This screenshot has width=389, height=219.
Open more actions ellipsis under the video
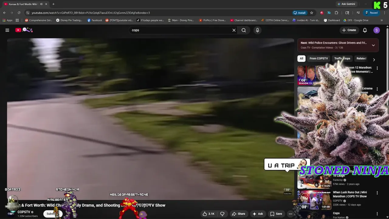(291, 214)
